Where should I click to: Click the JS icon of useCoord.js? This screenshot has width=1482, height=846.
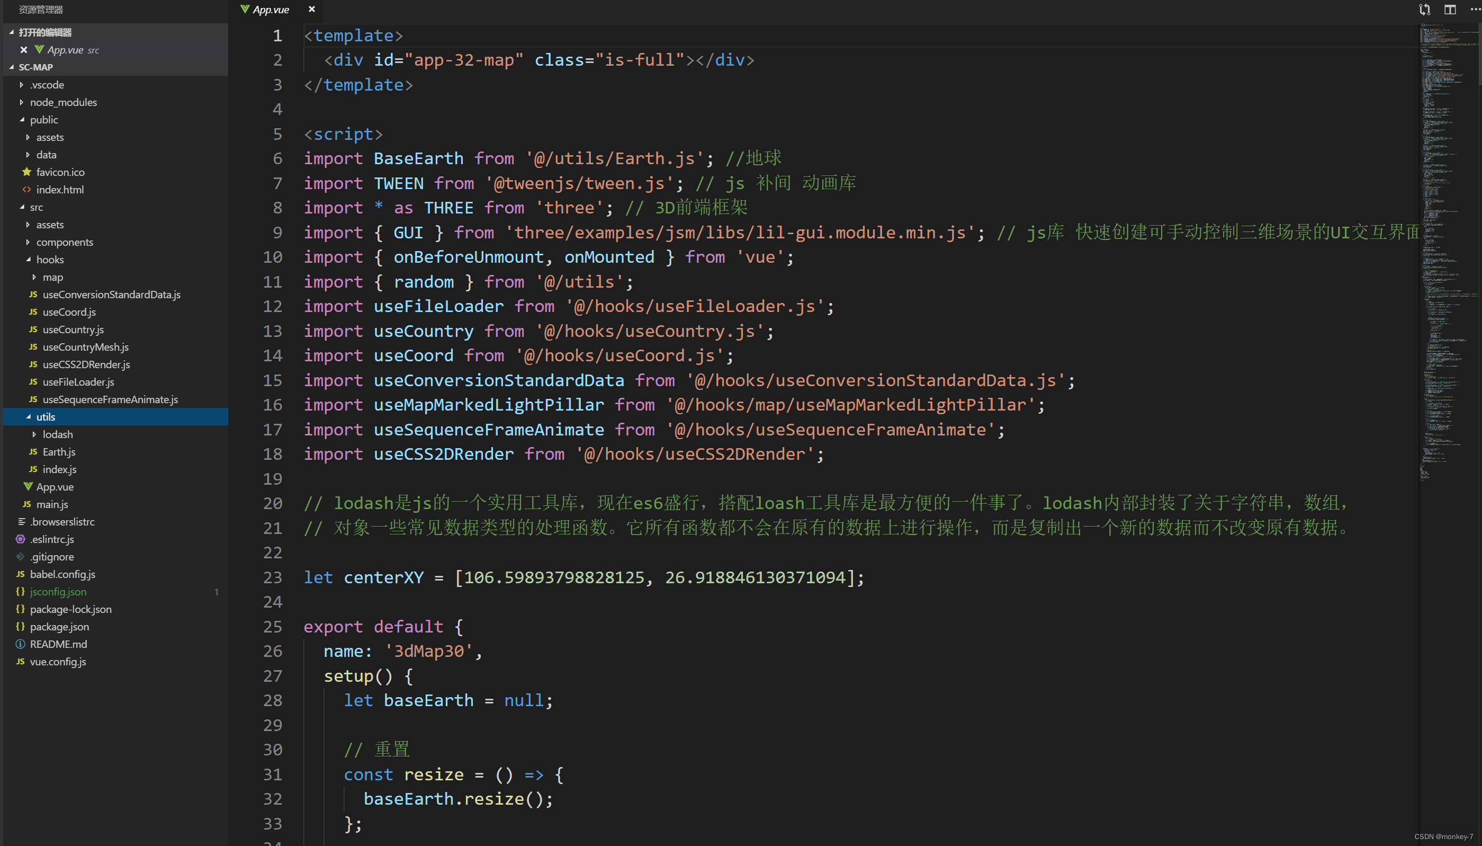coord(33,312)
